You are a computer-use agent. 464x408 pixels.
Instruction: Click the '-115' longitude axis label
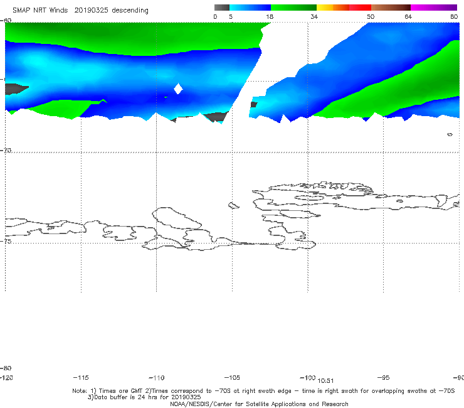pyautogui.click(x=81, y=377)
